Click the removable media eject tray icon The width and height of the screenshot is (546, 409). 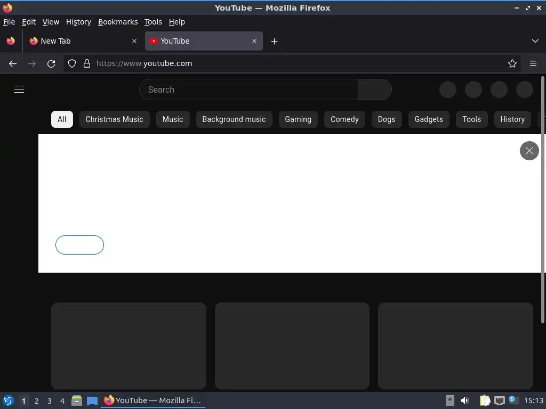click(450, 400)
